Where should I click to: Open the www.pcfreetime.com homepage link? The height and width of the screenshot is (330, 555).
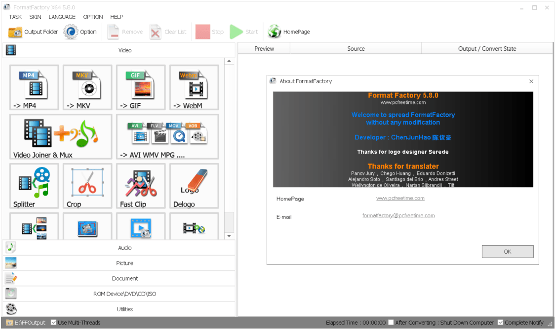point(400,198)
